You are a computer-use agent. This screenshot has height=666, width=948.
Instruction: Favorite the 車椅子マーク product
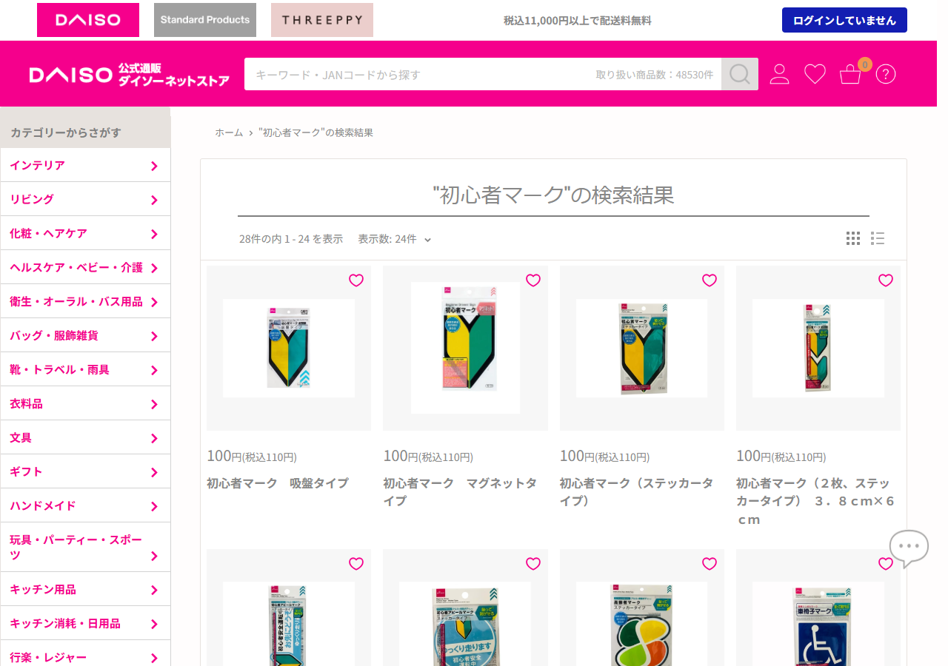(886, 564)
